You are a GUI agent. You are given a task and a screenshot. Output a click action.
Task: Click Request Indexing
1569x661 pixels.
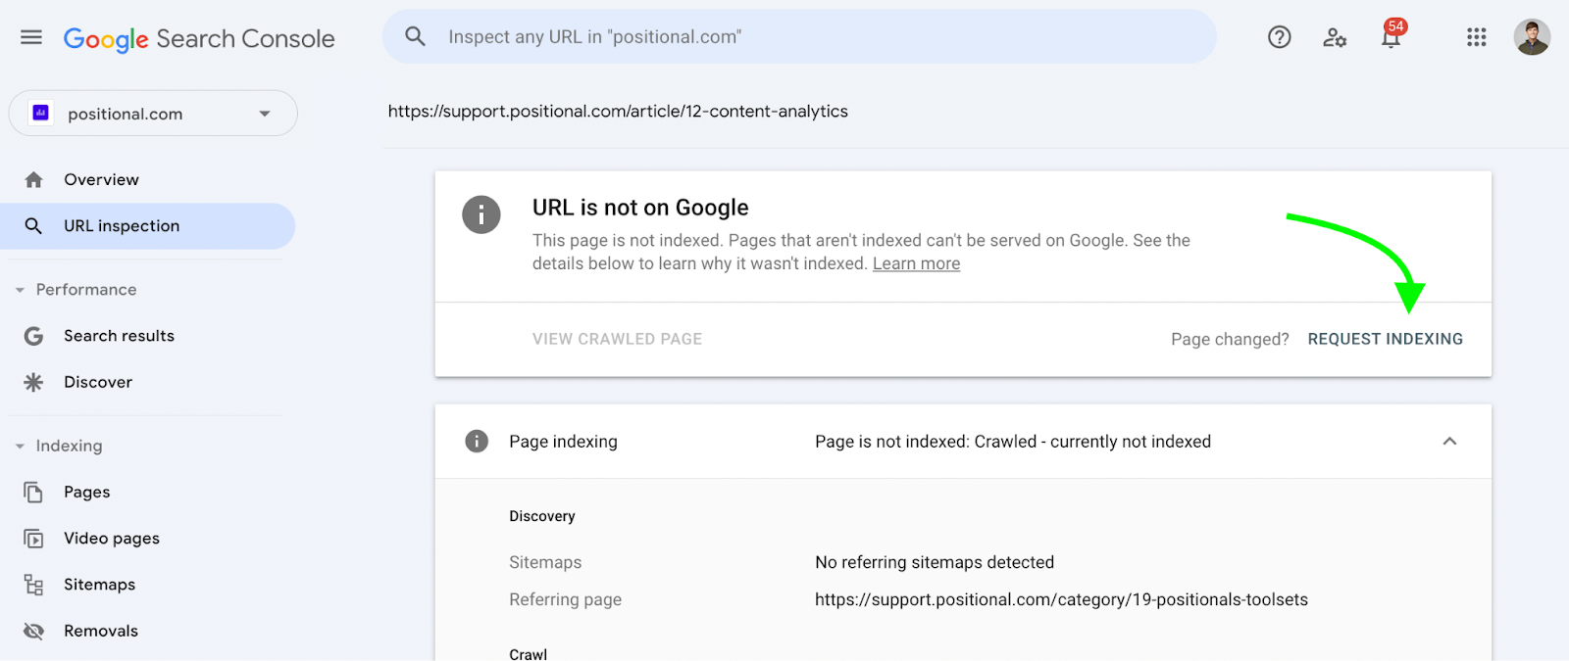1385,339
